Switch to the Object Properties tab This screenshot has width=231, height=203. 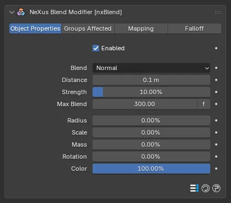35,28
